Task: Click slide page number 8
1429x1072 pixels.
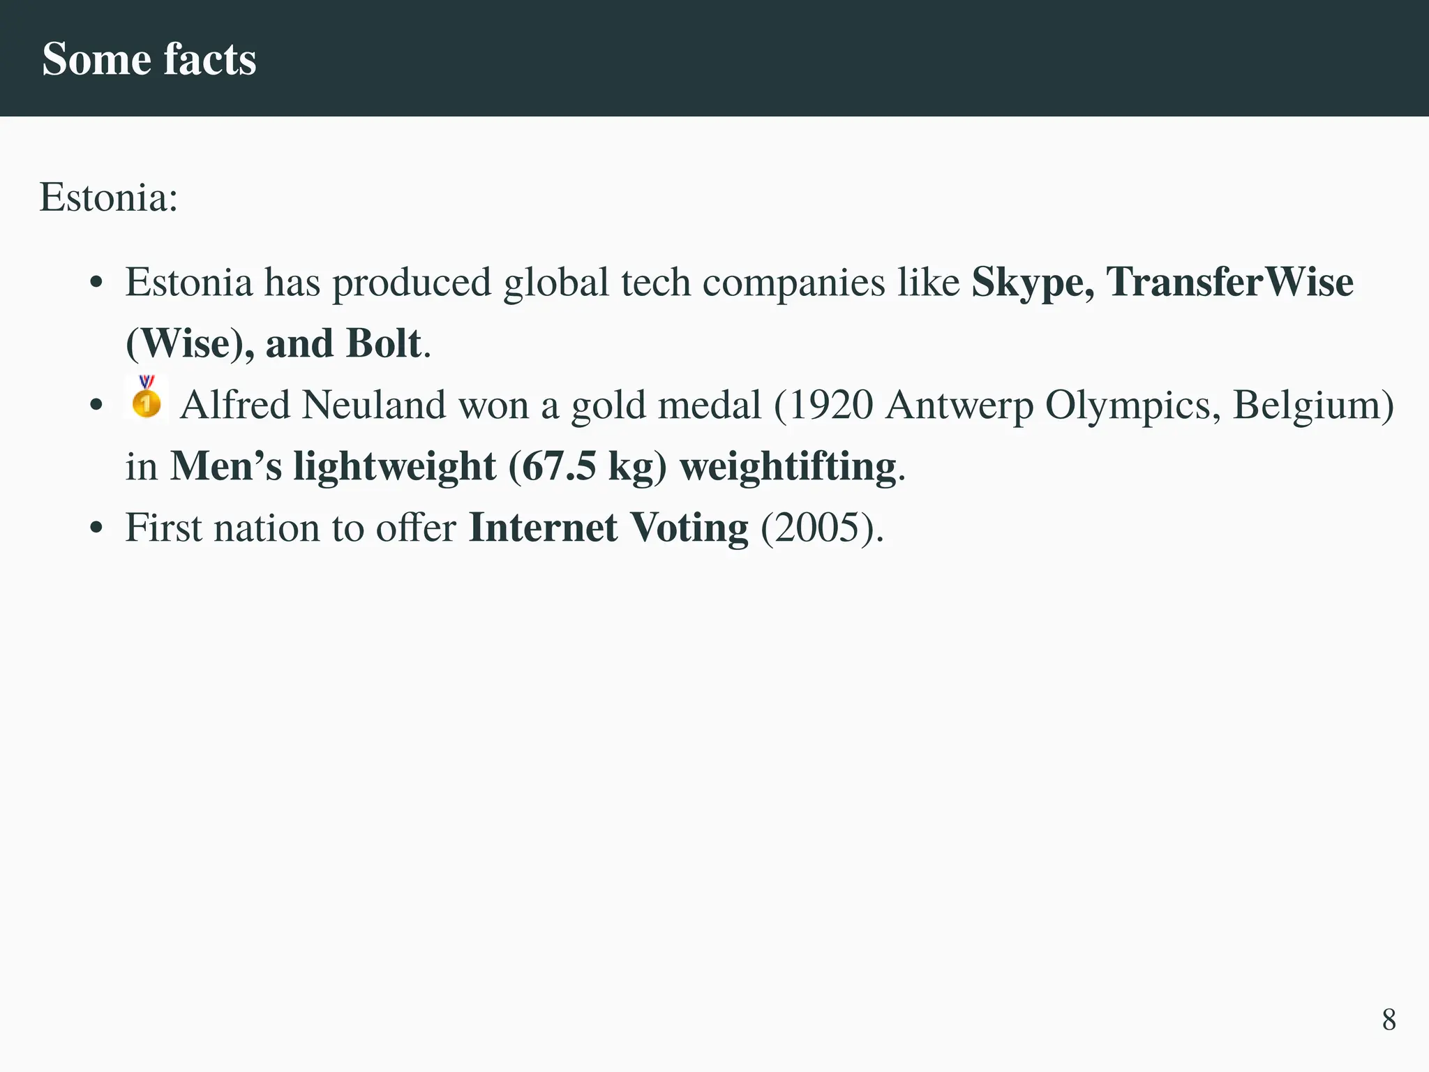Action: 1389,1020
